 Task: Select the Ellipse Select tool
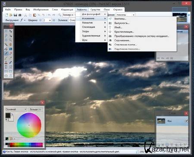[6, 40]
